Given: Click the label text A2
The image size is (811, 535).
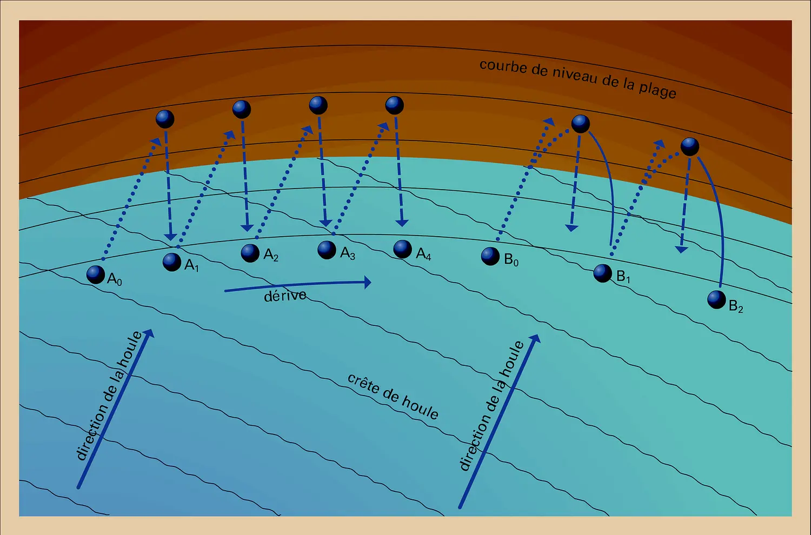Looking at the screenshot, I should click(x=271, y=255).
